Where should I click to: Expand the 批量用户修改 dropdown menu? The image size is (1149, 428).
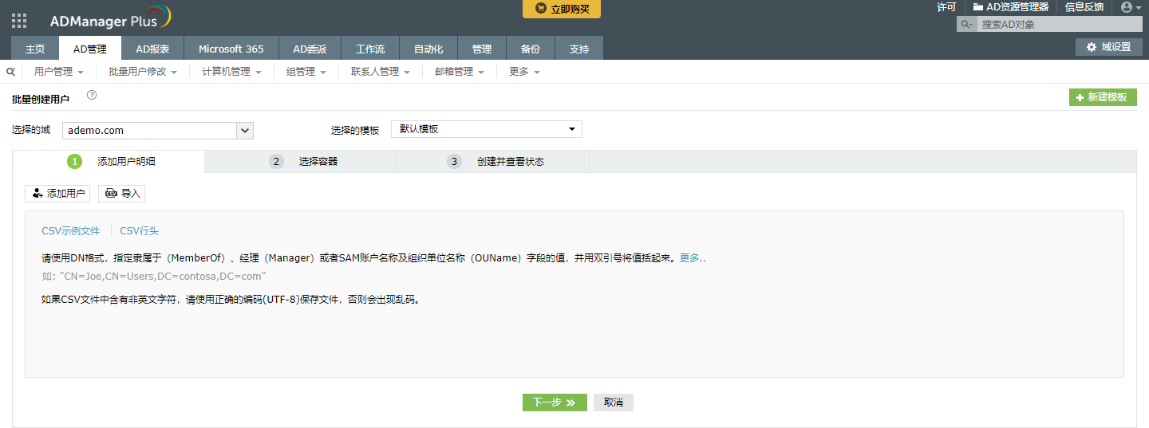tap(143, 72)
